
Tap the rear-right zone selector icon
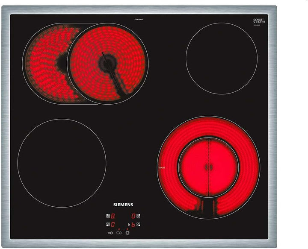coord(138,216)
